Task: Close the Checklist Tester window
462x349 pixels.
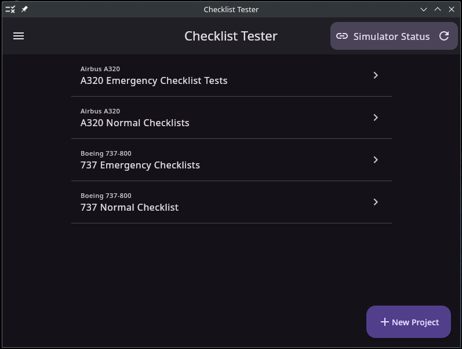Action: click(x=452, y=9)
